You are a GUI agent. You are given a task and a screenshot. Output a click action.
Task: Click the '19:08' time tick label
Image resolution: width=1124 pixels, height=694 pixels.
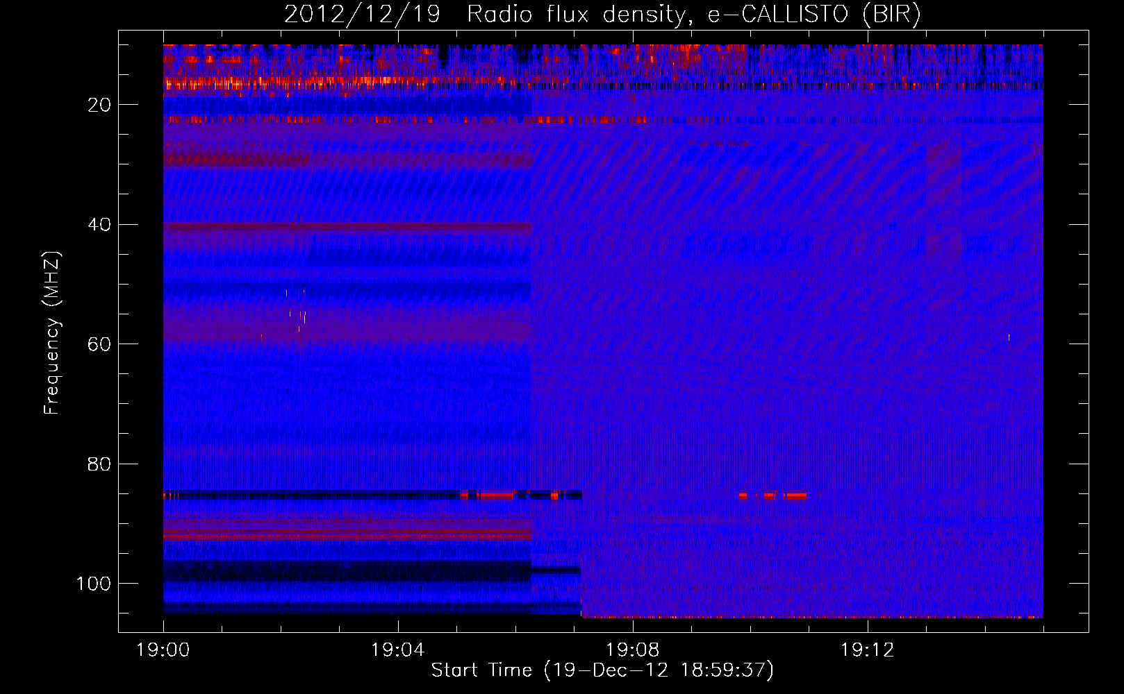(x=633, y=650)
